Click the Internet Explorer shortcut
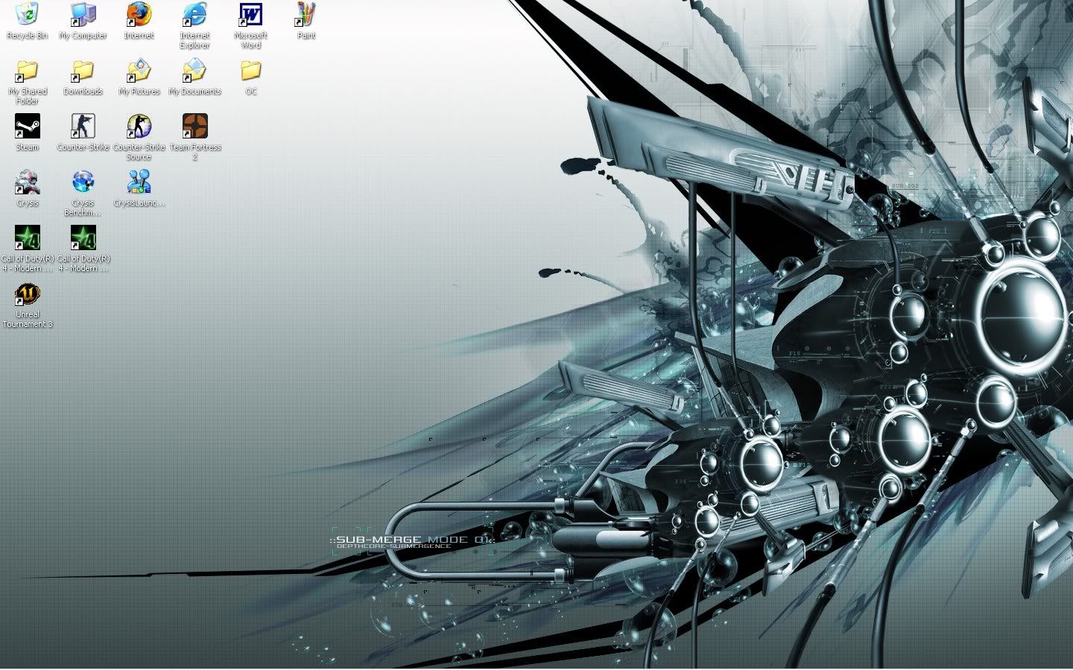Viewport: 1073px width, 670px height. pyautogui.click(x=194, y=15)
